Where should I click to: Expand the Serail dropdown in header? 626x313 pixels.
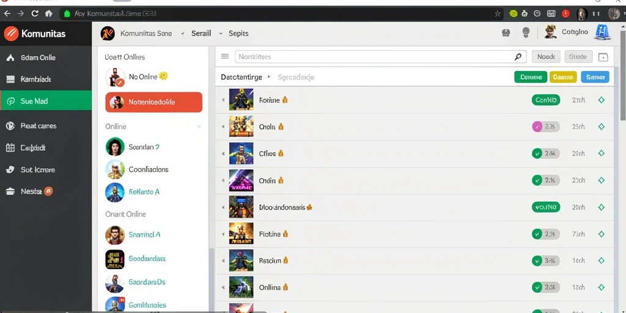tap(221, 34)
